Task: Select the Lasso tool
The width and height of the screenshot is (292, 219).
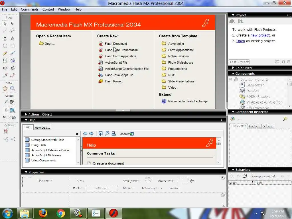Action: tap(12, 30)
